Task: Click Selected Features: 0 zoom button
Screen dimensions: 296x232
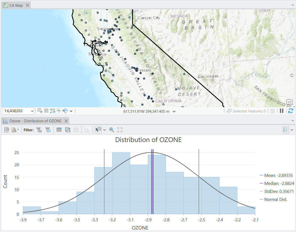Action: (229, 111)
